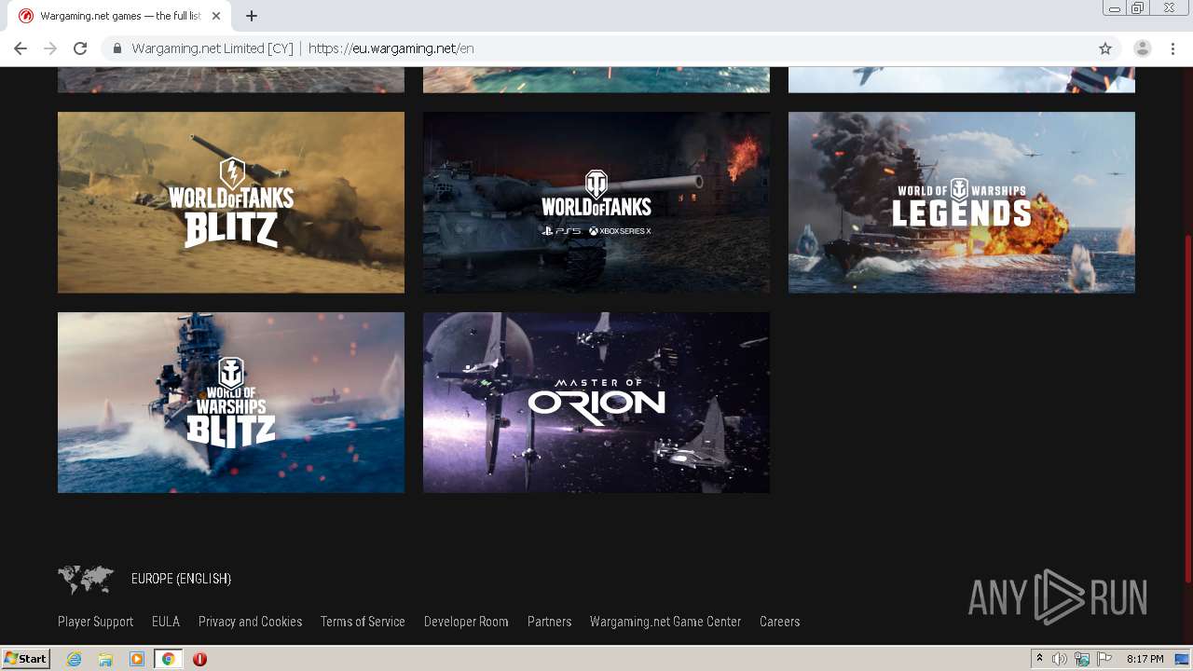This screenshot has width=1193, height=671.
Task: Open the EULA link
Action: [166, 622]
